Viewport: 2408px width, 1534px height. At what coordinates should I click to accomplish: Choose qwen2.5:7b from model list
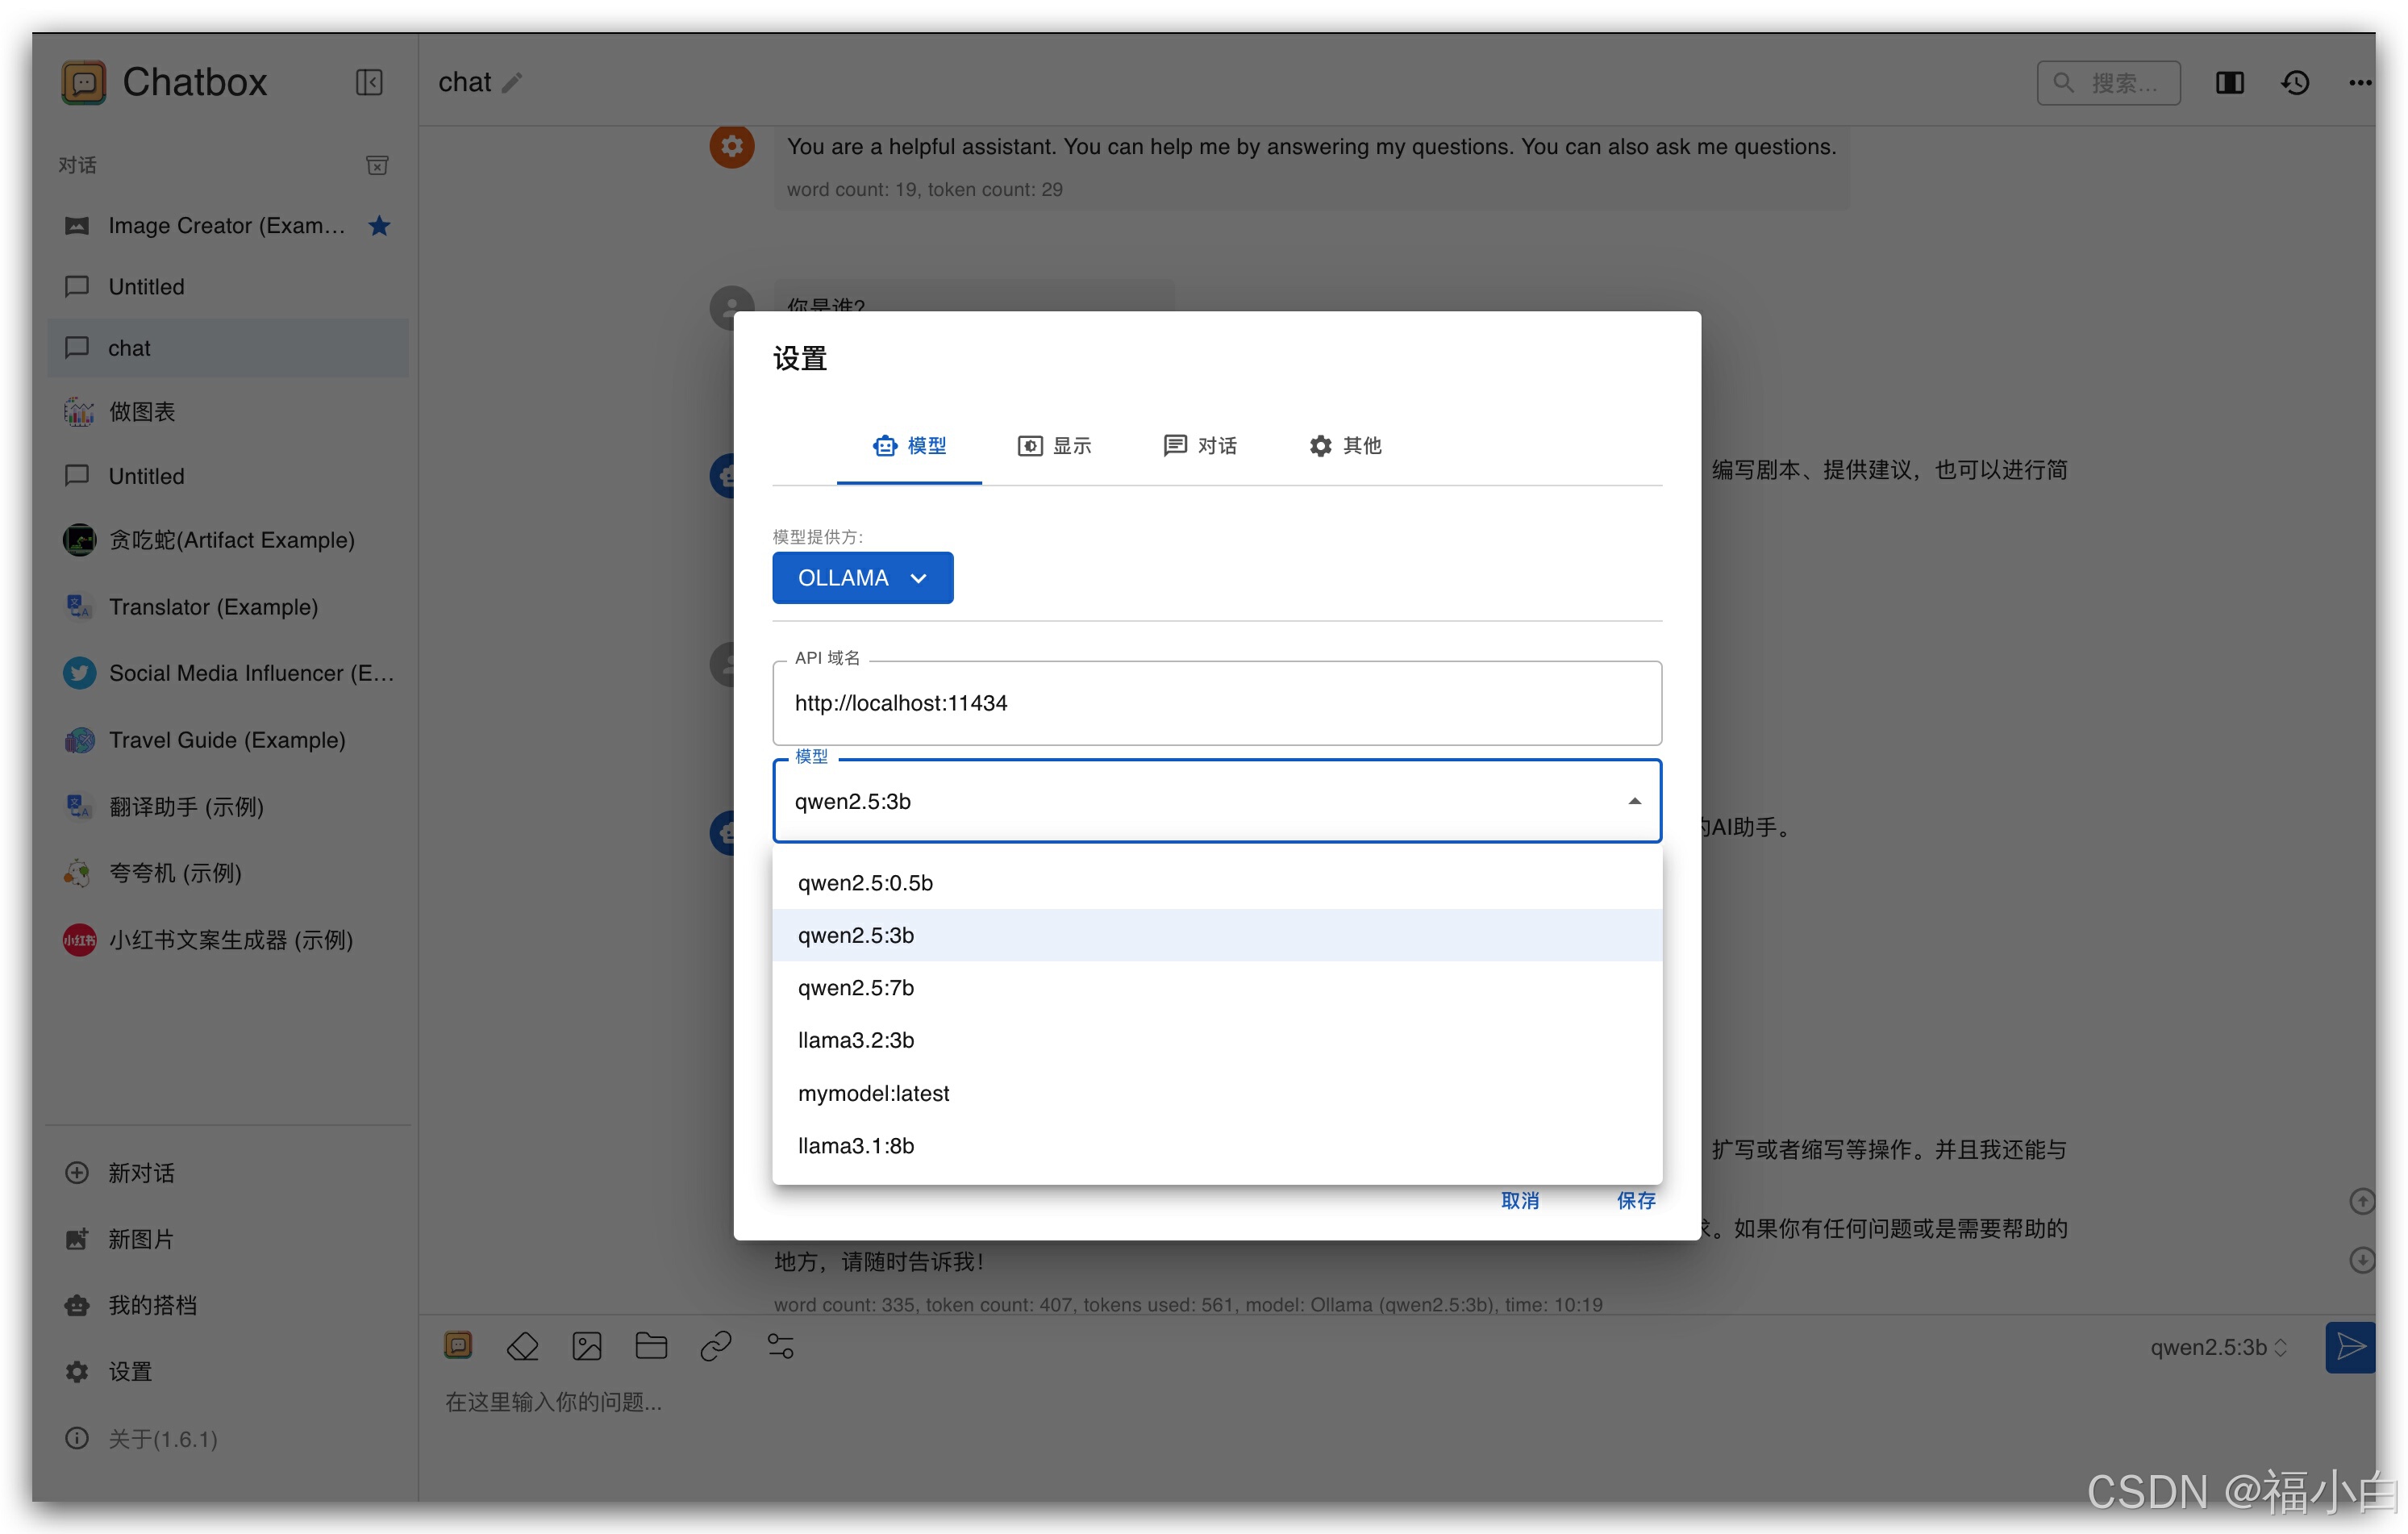point(856,987)
